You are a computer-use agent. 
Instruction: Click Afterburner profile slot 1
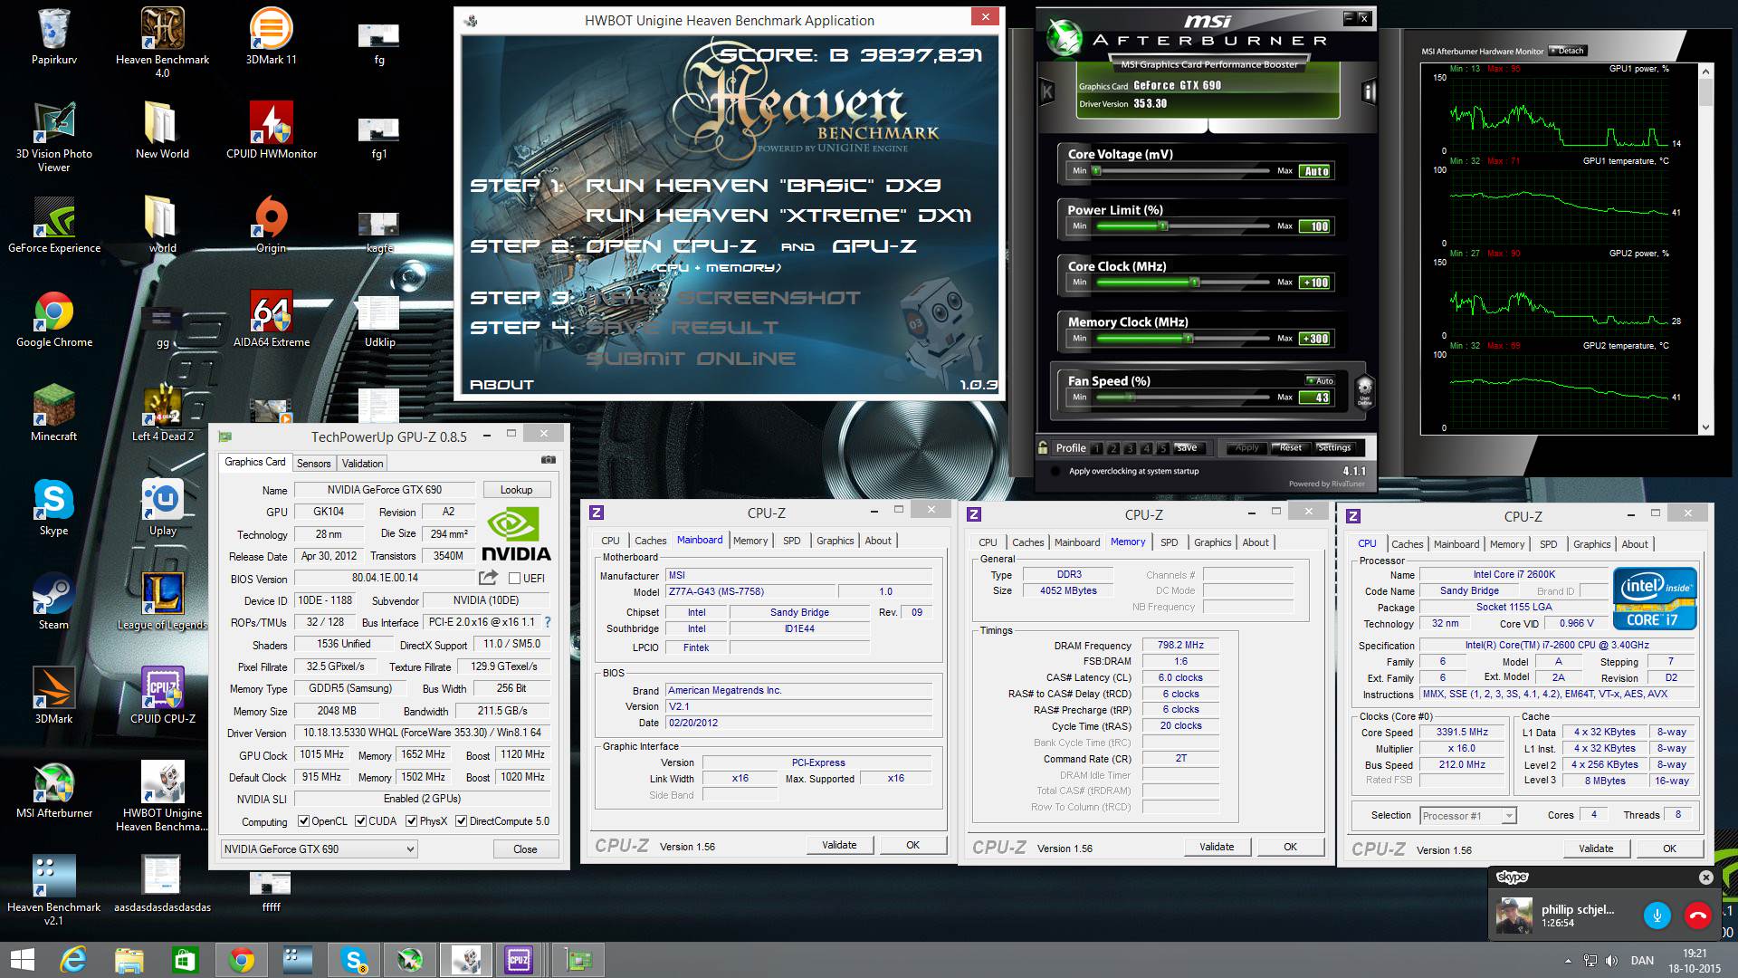coord(1097,448)
